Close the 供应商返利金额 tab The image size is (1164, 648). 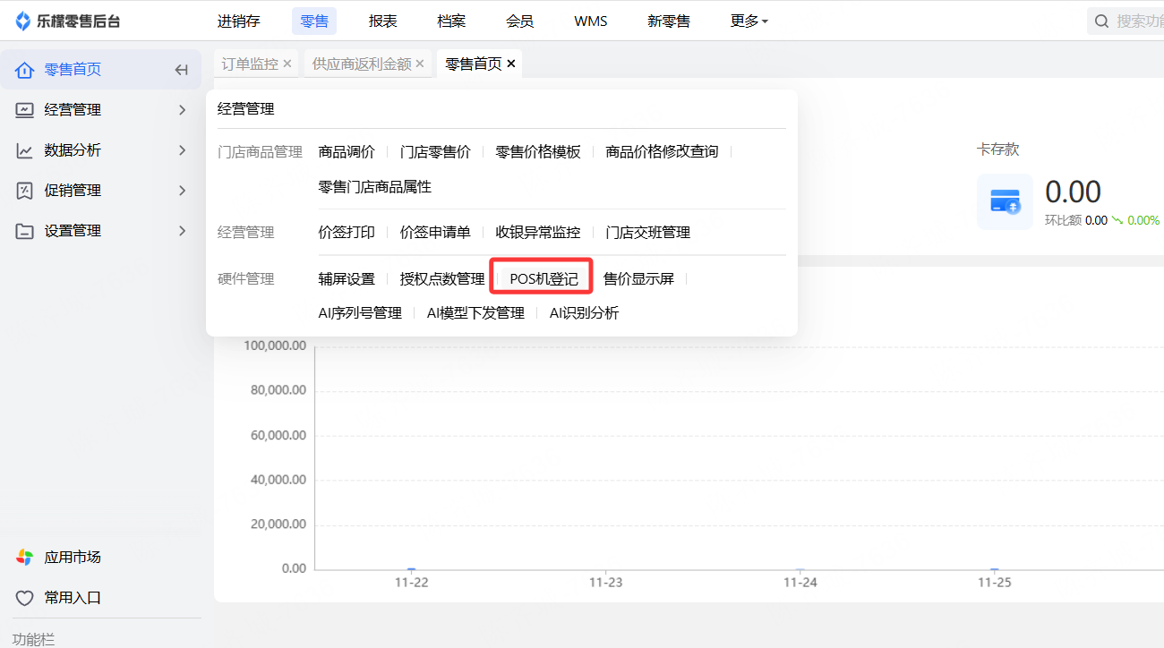(x=420, y=64)
